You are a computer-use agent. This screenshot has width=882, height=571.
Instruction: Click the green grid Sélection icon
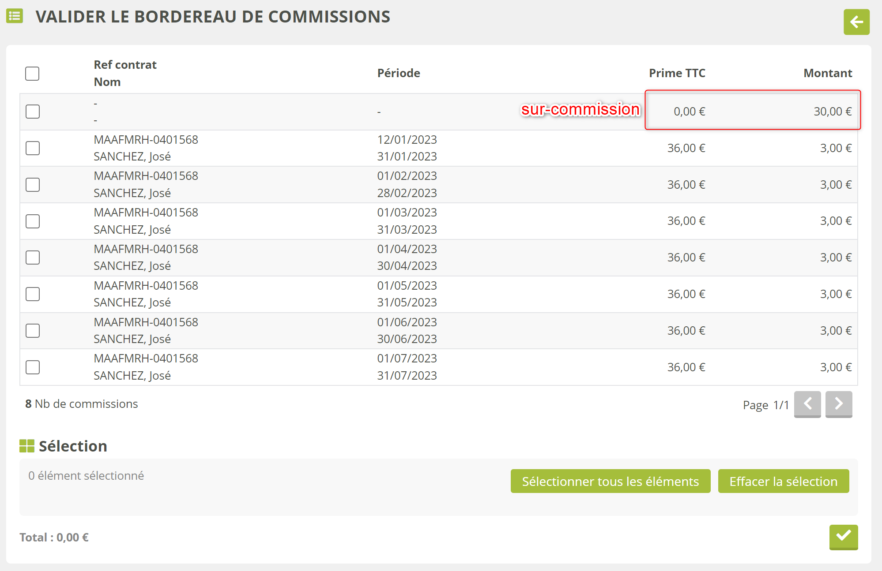[x=27, y=446]
